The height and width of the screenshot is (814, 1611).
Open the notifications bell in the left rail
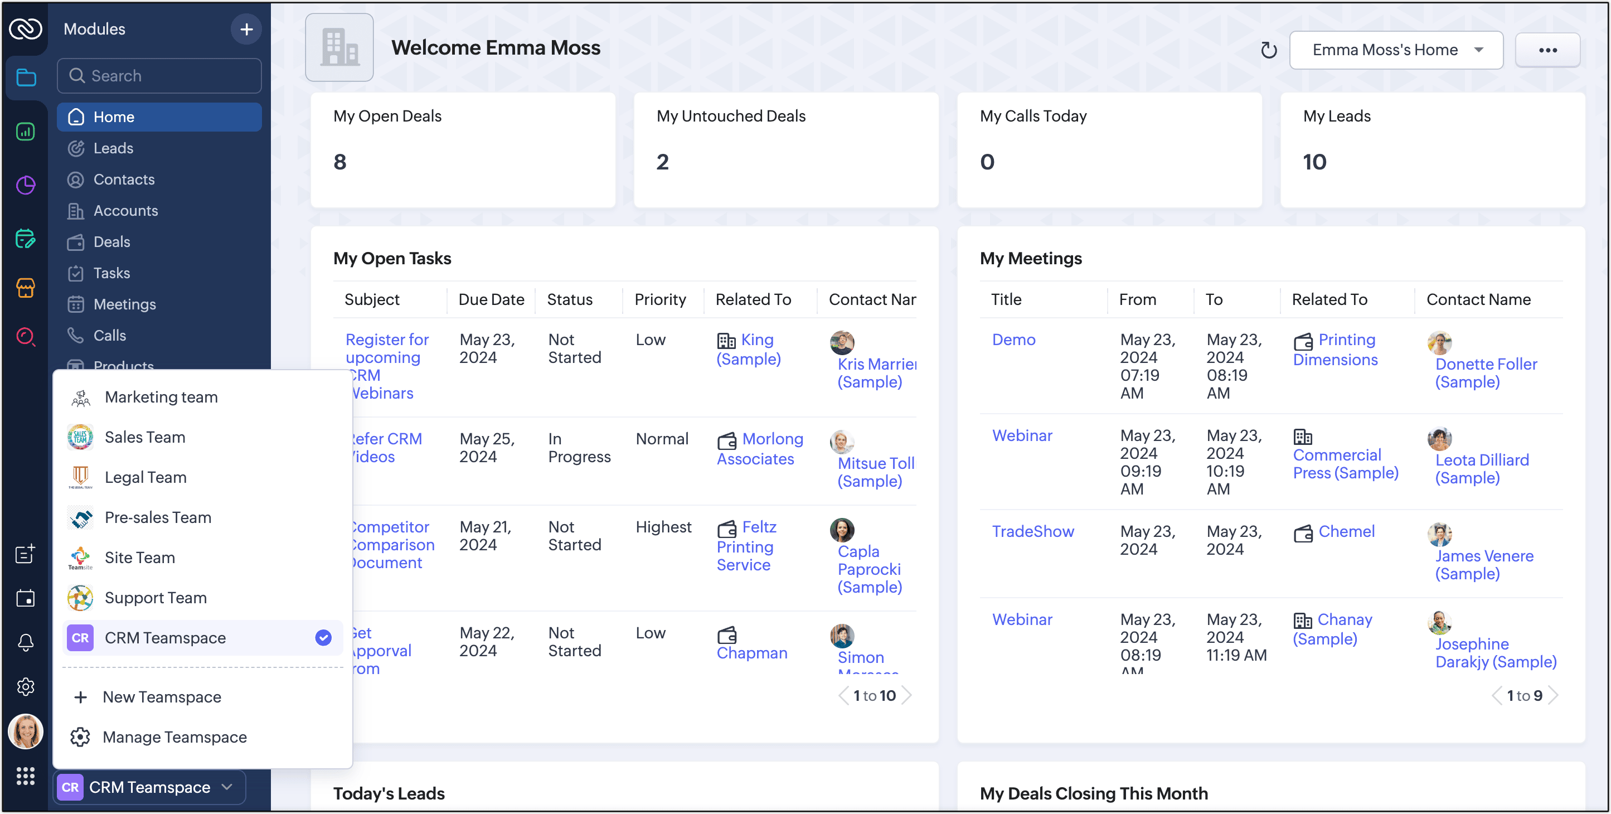coord(26,643)
